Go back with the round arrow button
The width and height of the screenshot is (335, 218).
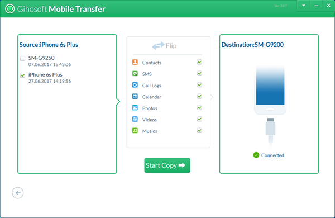pyautogui.click(x=18, y=193)
